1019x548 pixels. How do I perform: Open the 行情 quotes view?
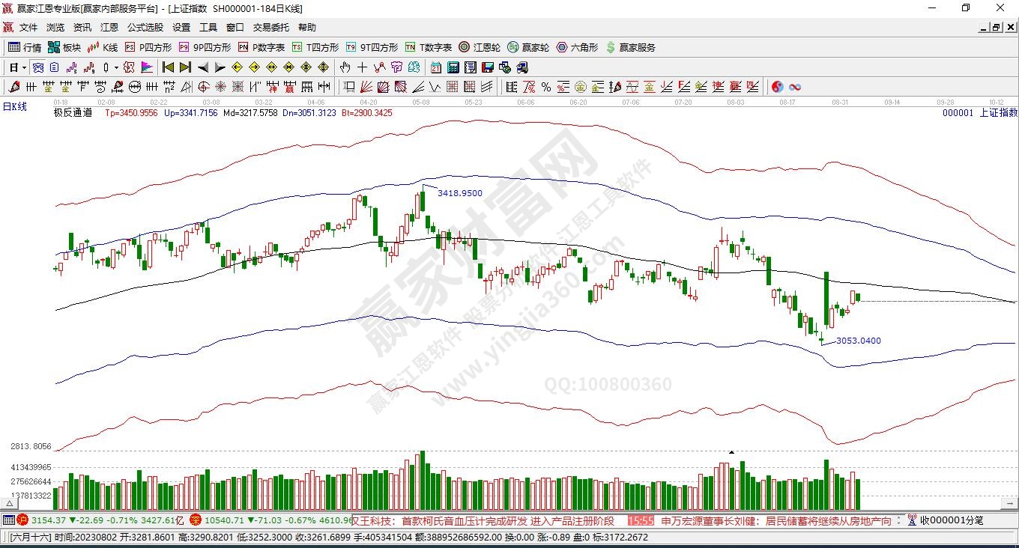24,47
